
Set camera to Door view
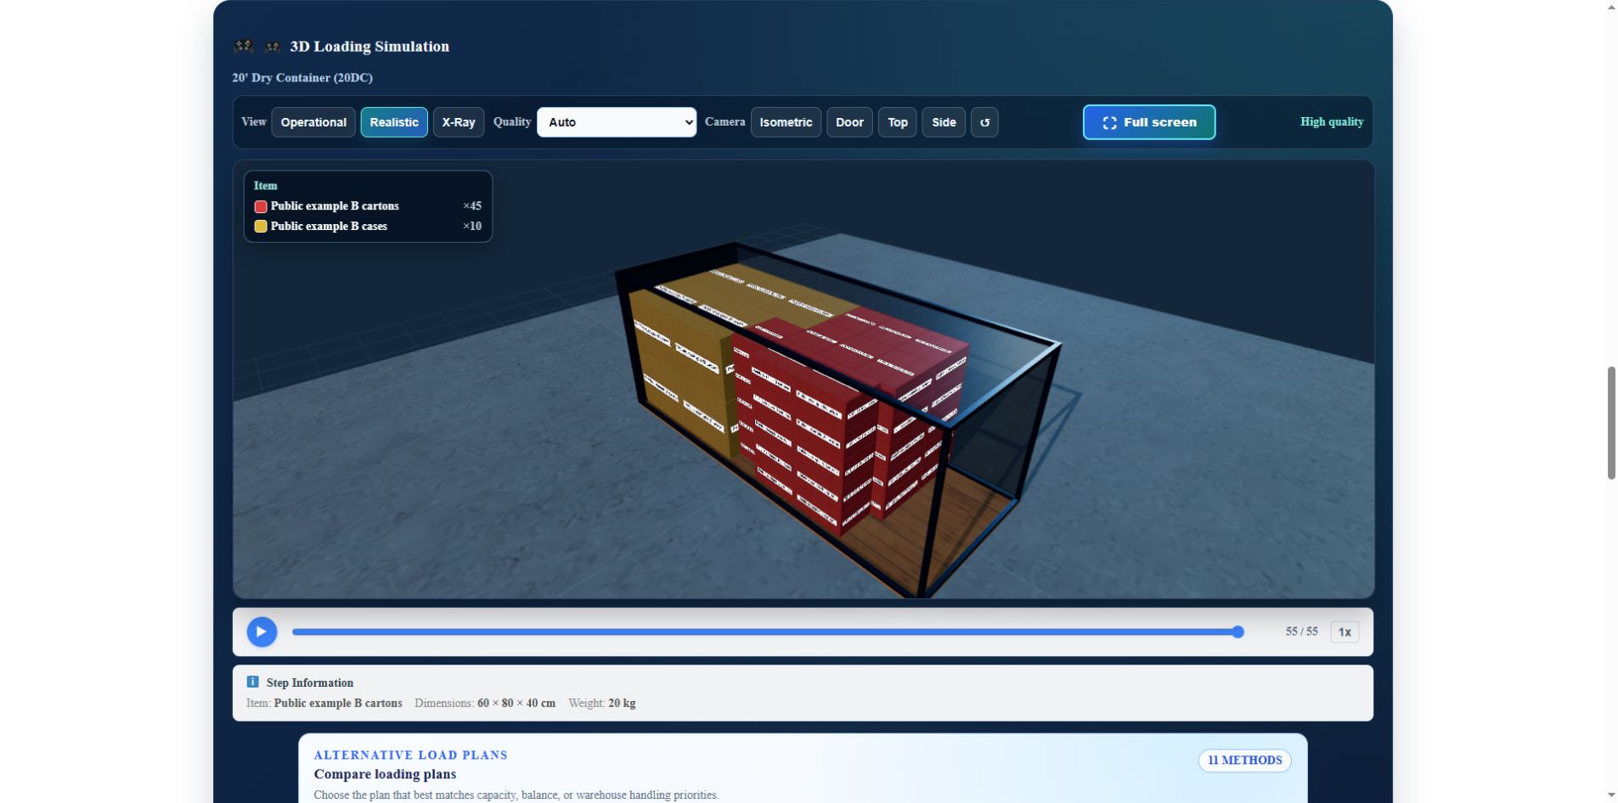[x=849, y=122]
